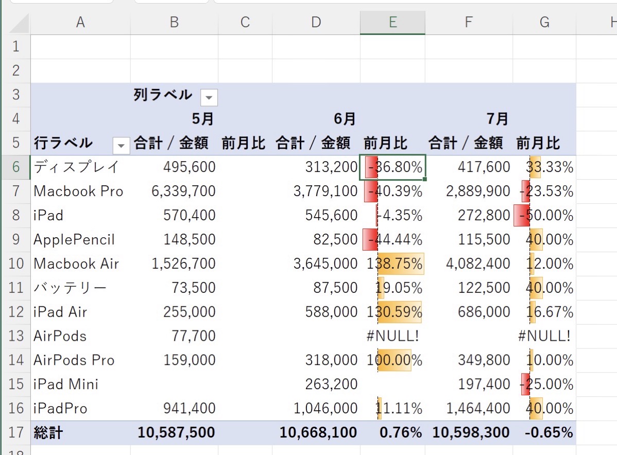Click the 総計 total row label

[x=48, y=432]
